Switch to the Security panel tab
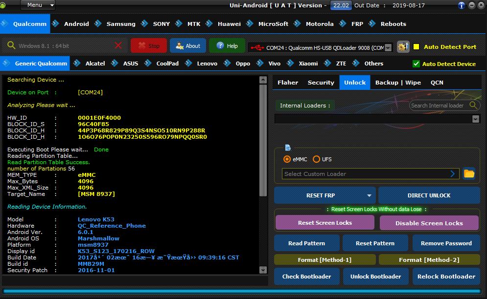 tap(321, 83)
